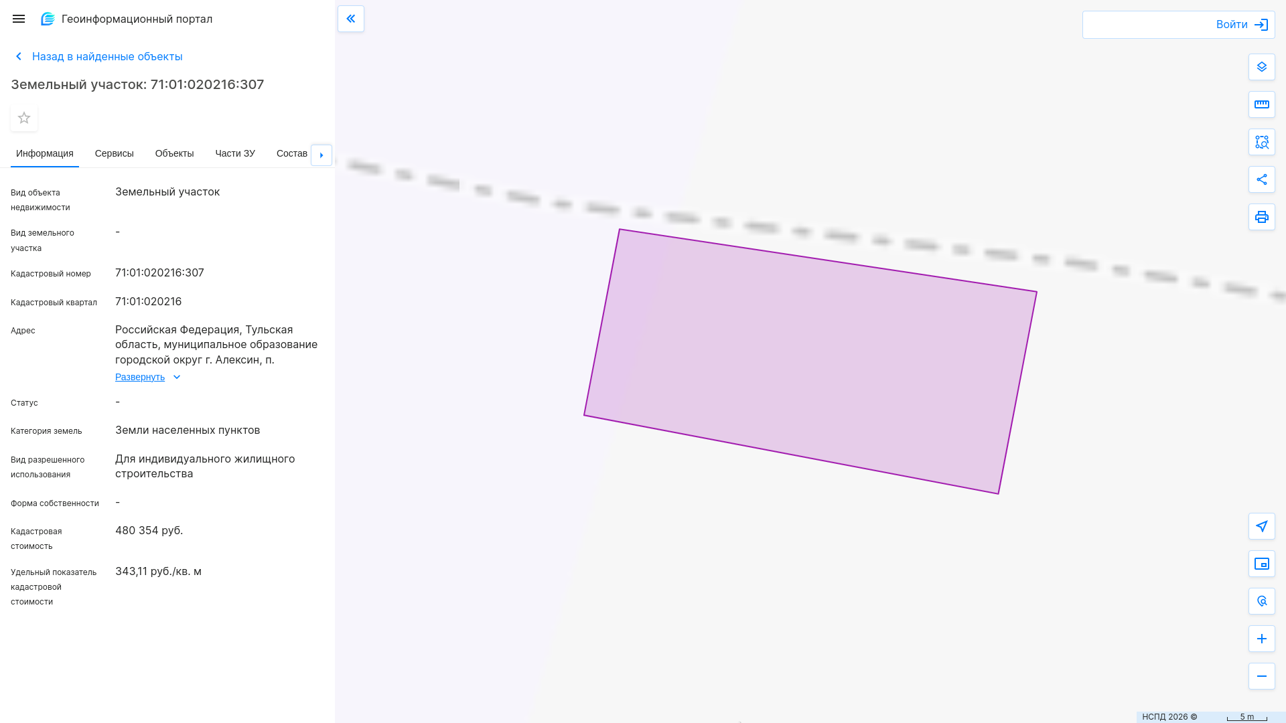The image size is (1286, 723).
Task: Zoom in on the map
Action: 1261,639
